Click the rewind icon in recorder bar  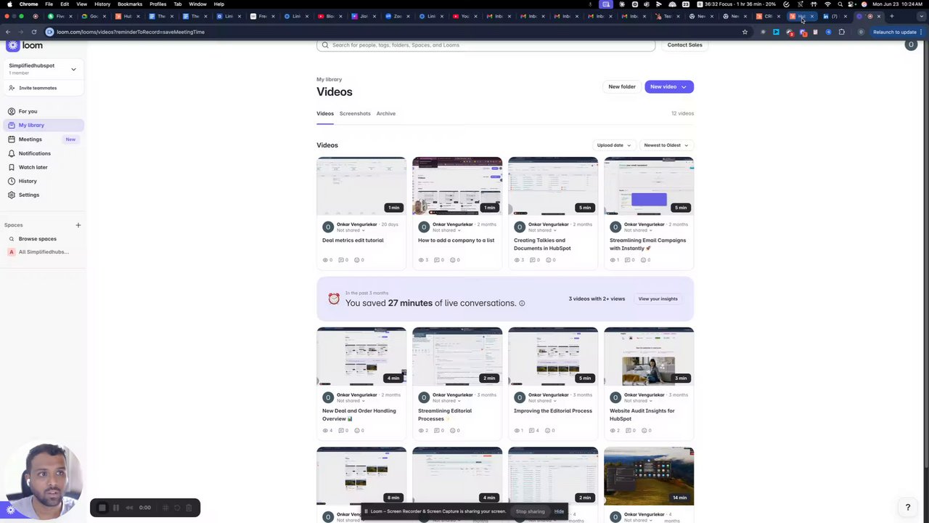pos(129,508)
